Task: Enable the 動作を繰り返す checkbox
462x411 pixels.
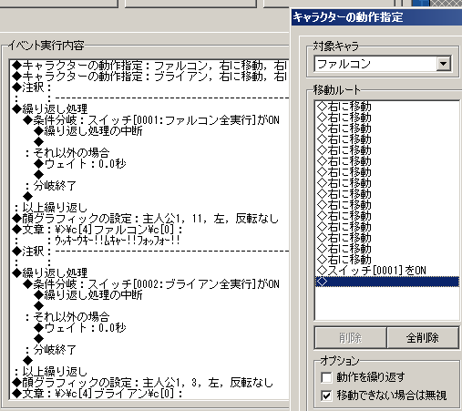Action: tap(326, 377)
